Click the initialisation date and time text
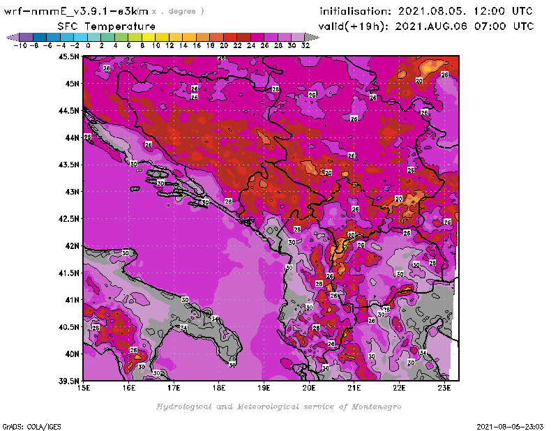The width and height of the screenshot is (558, 431). [x=425, y=11]
